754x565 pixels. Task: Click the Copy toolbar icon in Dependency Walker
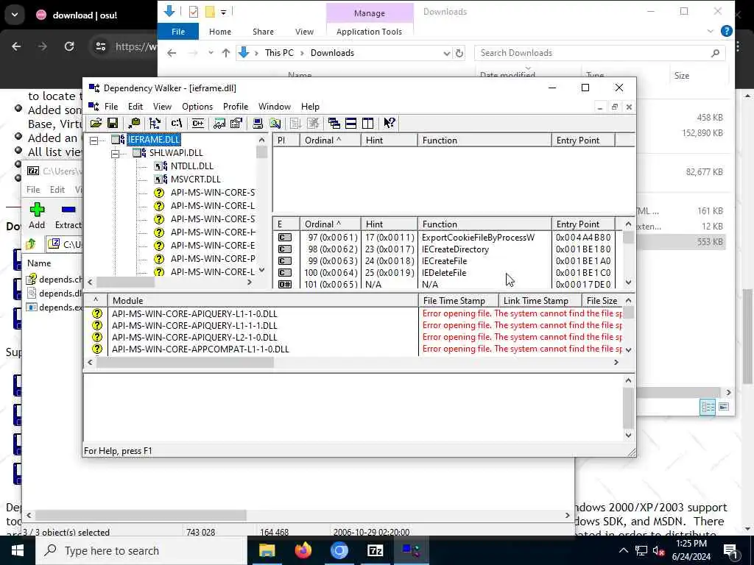(134, 124)
